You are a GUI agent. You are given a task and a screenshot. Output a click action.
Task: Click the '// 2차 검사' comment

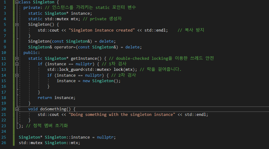123,75
